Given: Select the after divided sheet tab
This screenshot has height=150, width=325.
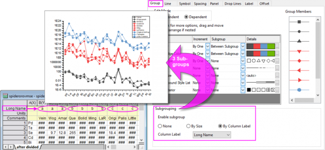Looking at the screenshot, I should (x=27, y=147).
